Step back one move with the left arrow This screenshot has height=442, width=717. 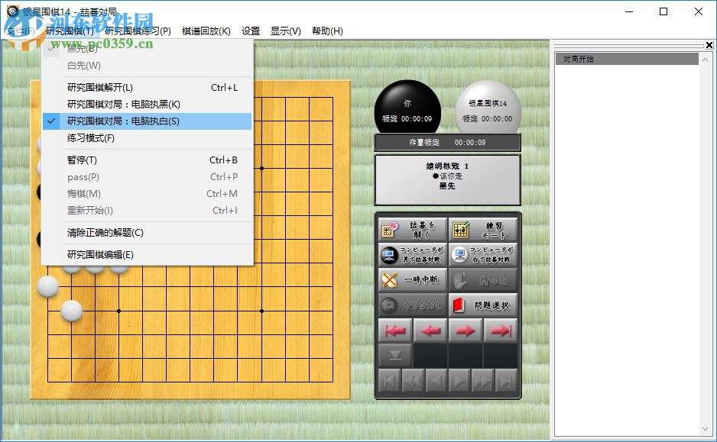click(430, 330)
